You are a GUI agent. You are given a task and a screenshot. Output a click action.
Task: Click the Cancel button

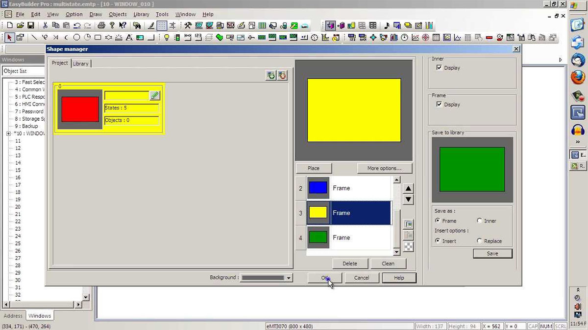pyautogui.click(x=362, y=278)
